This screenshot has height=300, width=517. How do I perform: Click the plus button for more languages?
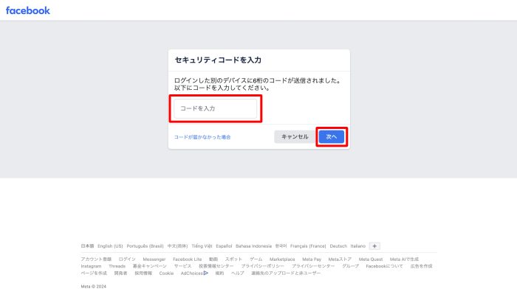[x=374, y=245]
